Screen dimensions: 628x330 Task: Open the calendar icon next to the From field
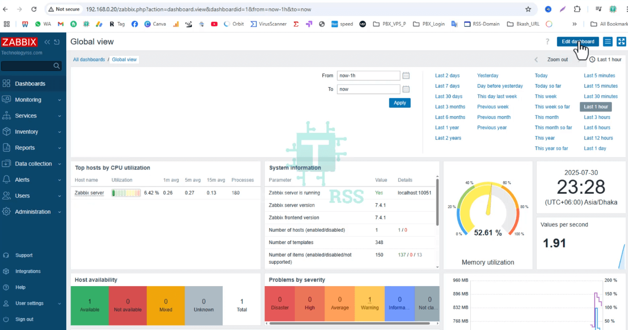(x=406, y=75)
